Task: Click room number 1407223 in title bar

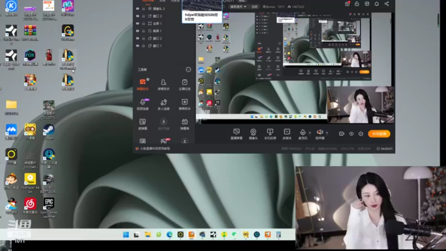Action: pos(296,7)
